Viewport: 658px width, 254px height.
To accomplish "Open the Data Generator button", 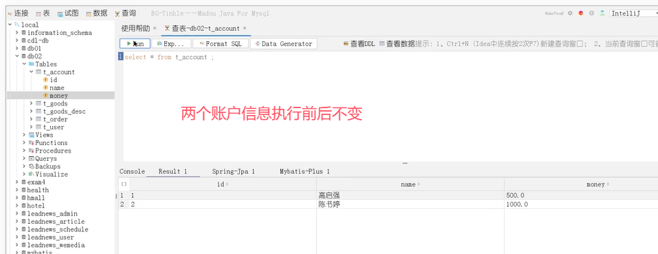I will pyautogui.click(x=284, y=44).
